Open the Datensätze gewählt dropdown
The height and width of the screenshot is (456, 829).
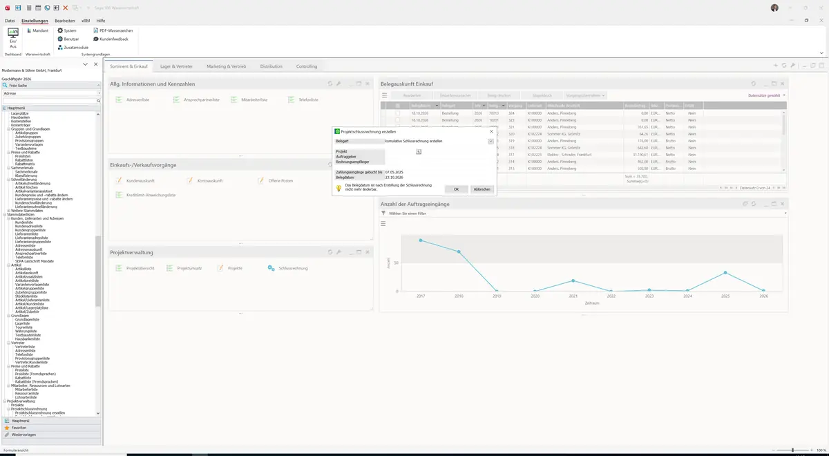pos(767,95)
